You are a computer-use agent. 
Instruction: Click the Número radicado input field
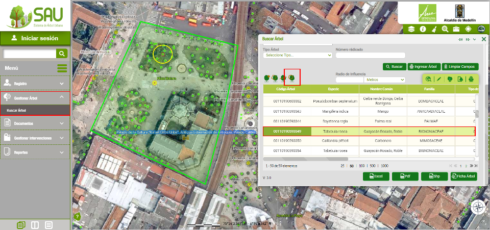(370, 55)
